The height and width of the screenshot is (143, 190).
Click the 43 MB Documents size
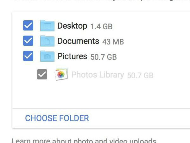[113, 42]
